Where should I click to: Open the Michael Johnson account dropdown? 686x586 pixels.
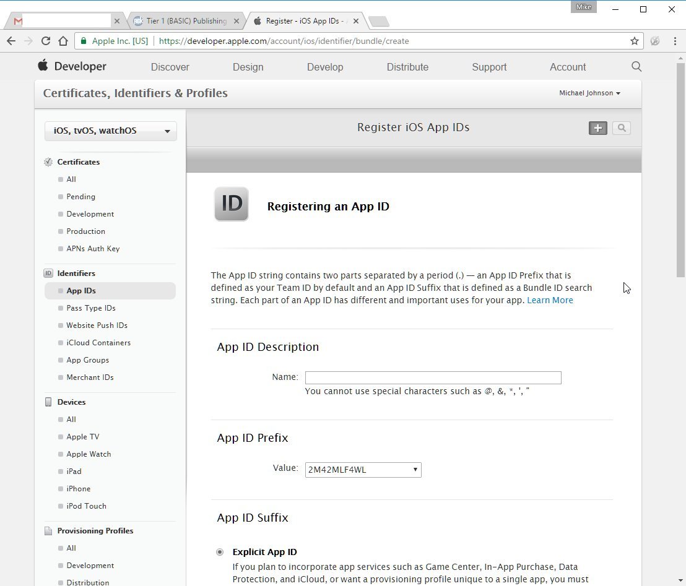click(x=589, y=93)
